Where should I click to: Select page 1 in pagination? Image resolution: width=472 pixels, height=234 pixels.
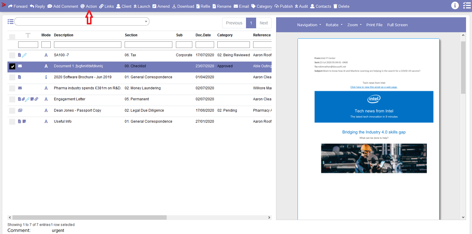(x=251, y=23)
